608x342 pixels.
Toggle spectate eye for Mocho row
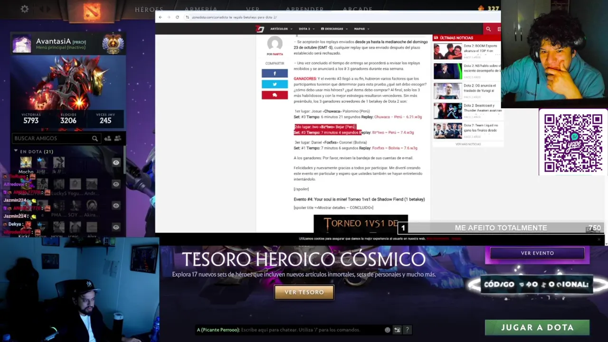[x=116, y=162]
